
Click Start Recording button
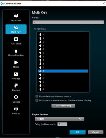click(x=63, y=106)
